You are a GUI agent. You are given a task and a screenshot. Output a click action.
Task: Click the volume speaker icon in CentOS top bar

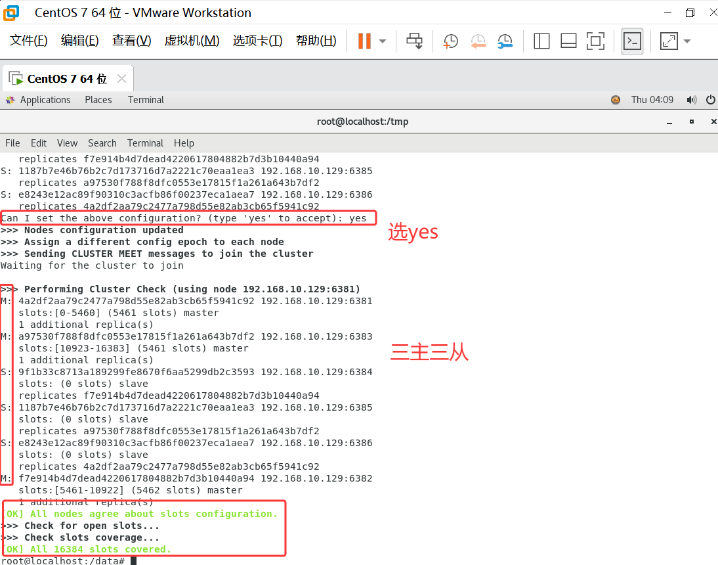(x=692, y=100)
